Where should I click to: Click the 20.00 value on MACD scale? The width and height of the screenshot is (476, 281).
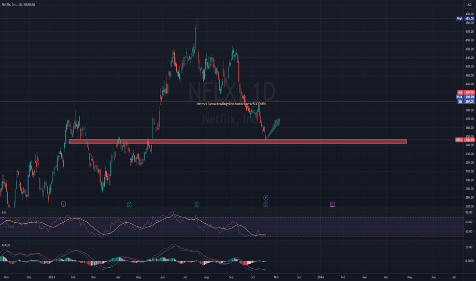(469, 247)
